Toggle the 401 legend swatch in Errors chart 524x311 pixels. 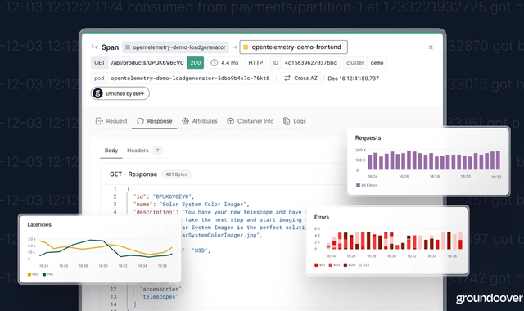pos(316,265)
